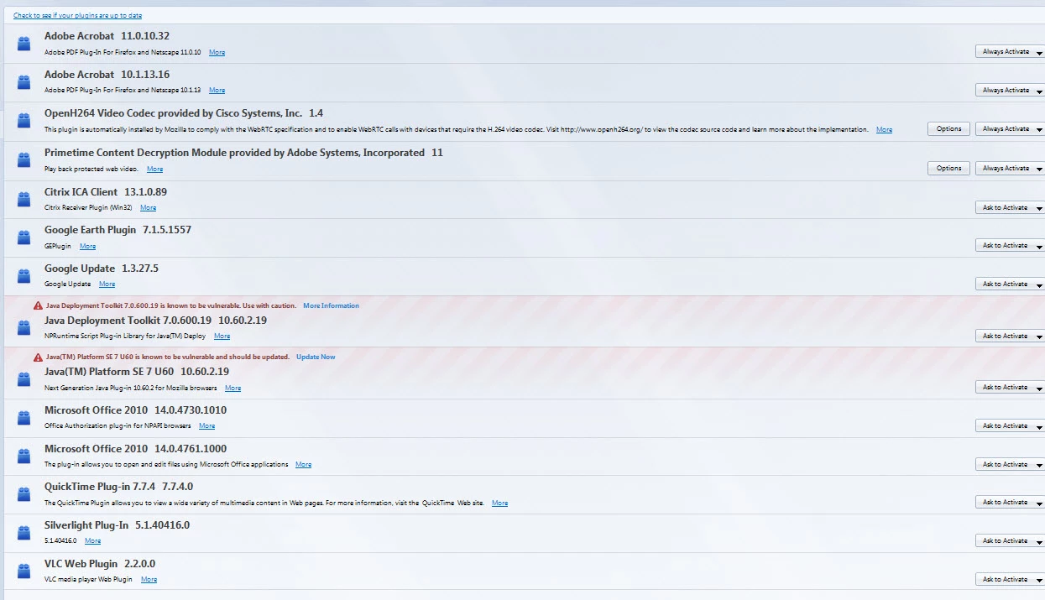Open activation dropdown for Google Update

point(1011,284)
